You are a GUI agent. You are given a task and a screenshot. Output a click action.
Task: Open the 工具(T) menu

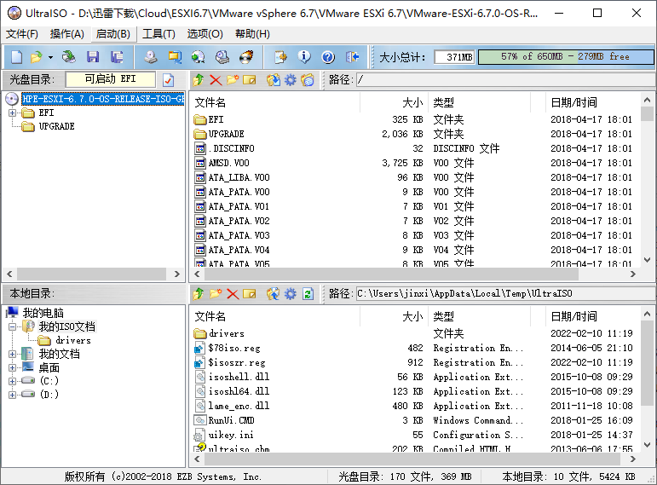(158, 34)
